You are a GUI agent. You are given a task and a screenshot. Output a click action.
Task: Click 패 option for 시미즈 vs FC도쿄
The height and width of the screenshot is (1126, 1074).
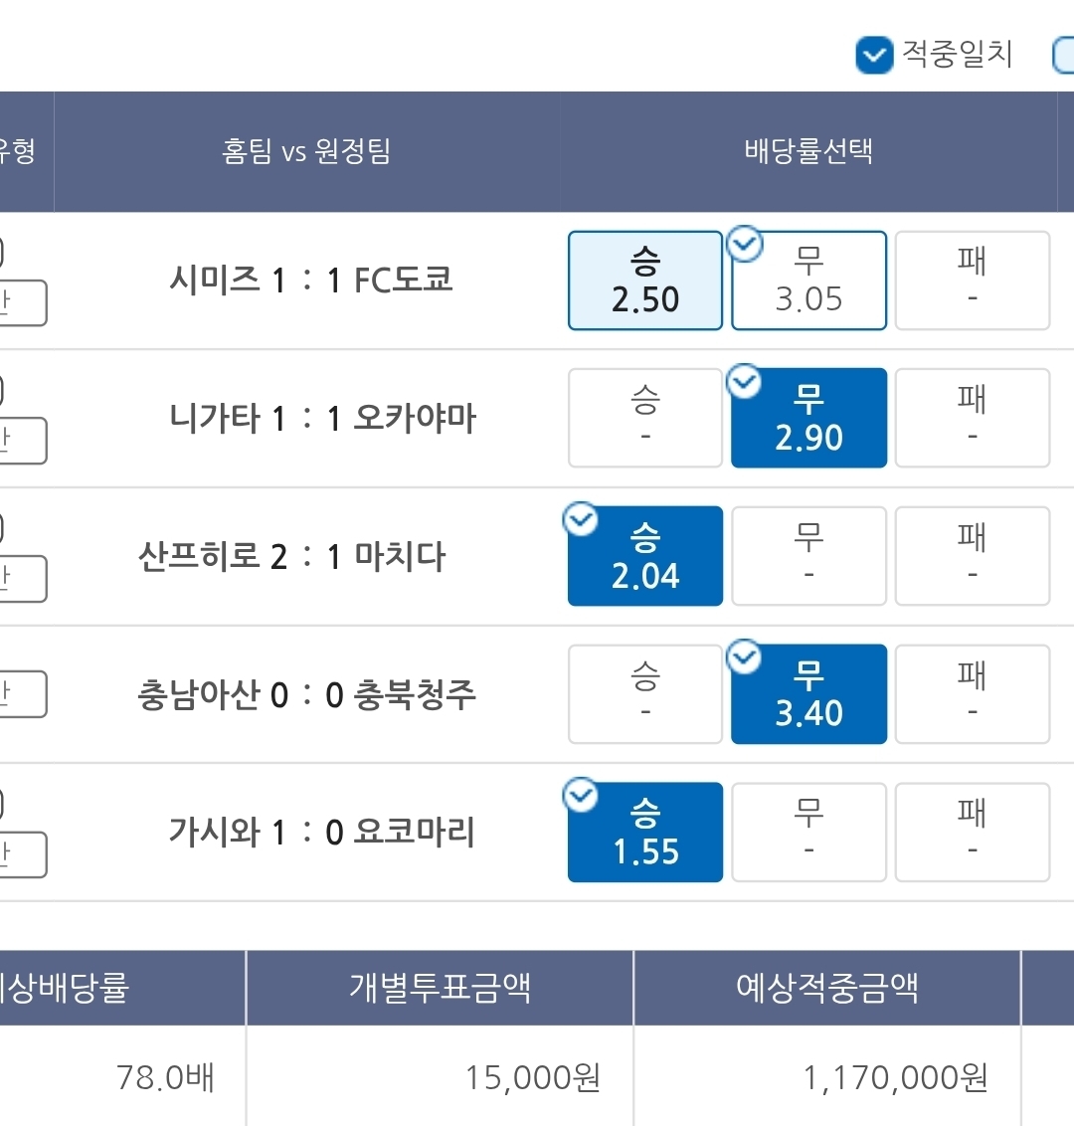(x=972, y=281)
